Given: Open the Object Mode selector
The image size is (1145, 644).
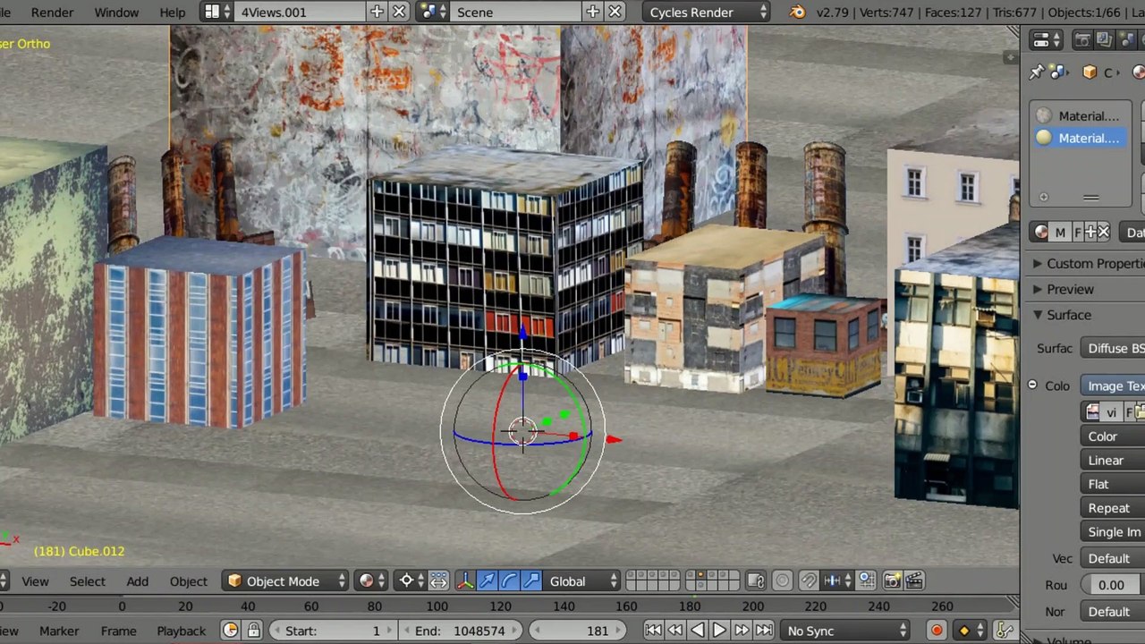Looking at the screenshot, I should [285, 581].
